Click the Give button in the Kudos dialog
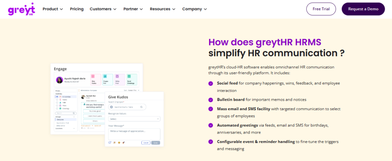The image size is (392, 161). tap(156, 143)
